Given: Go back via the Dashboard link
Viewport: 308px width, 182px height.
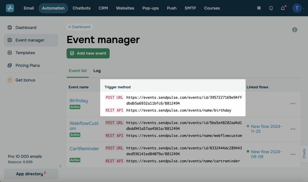Looking at the screenshot, I should [x=79, y=27].
